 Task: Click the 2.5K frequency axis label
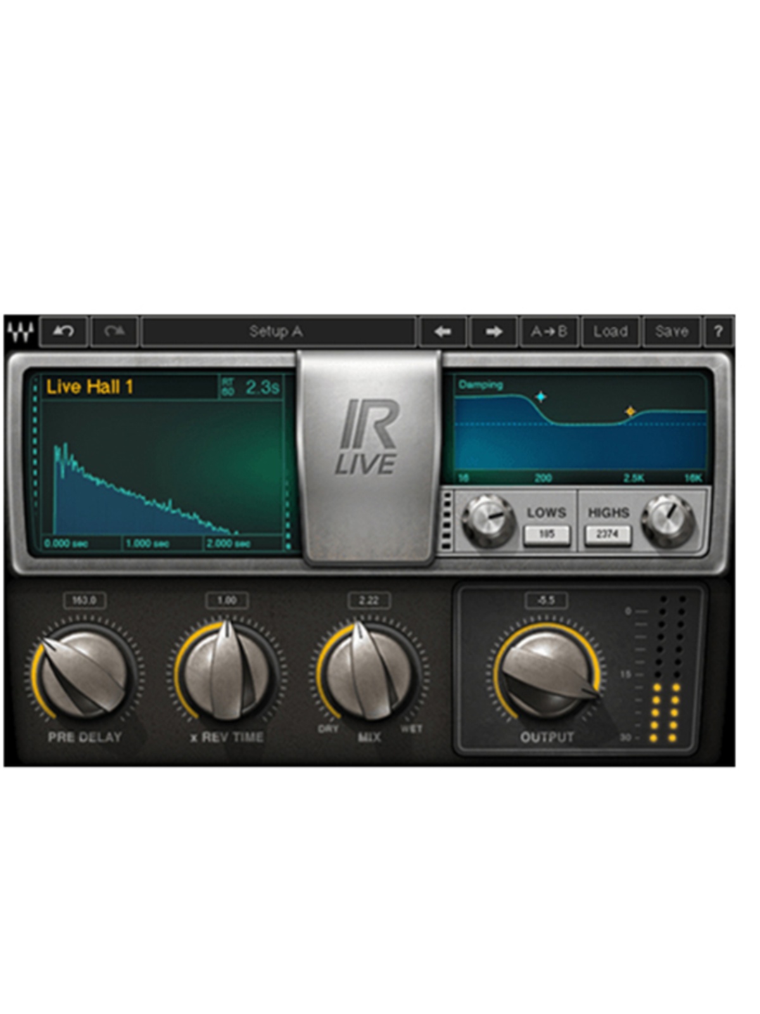634,478
